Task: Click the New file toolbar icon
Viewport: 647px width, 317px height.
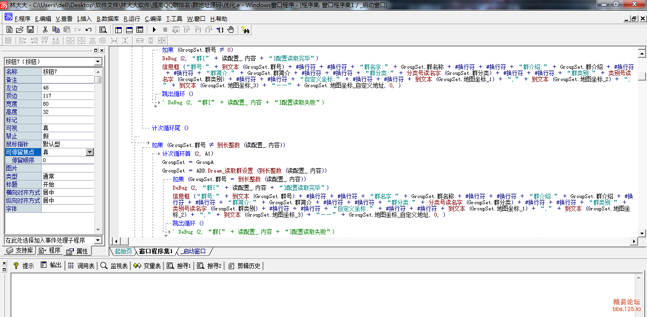Action: coord(9,29)
